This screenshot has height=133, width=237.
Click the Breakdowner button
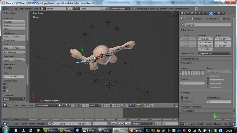point(14,40)
